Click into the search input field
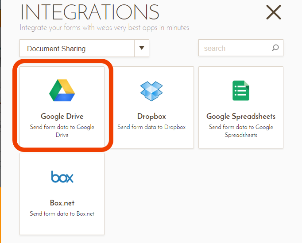This screenshot has height=243, width=302. [241, 48]
